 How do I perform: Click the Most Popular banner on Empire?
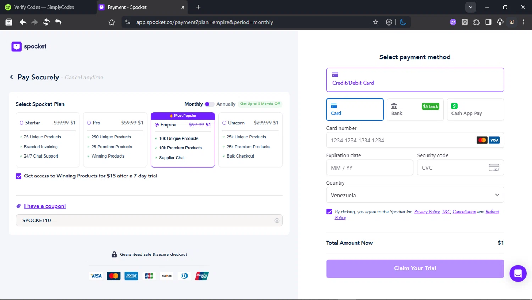183,115
